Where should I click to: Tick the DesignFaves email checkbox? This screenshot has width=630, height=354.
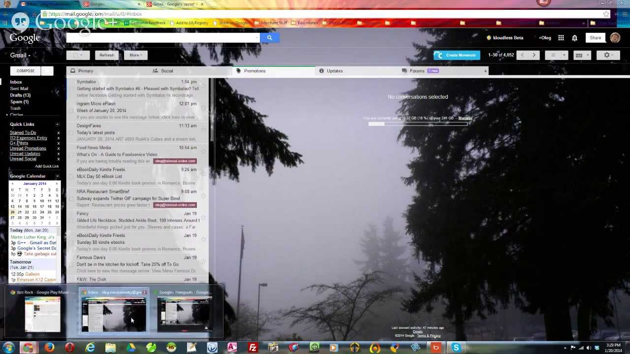71,132
